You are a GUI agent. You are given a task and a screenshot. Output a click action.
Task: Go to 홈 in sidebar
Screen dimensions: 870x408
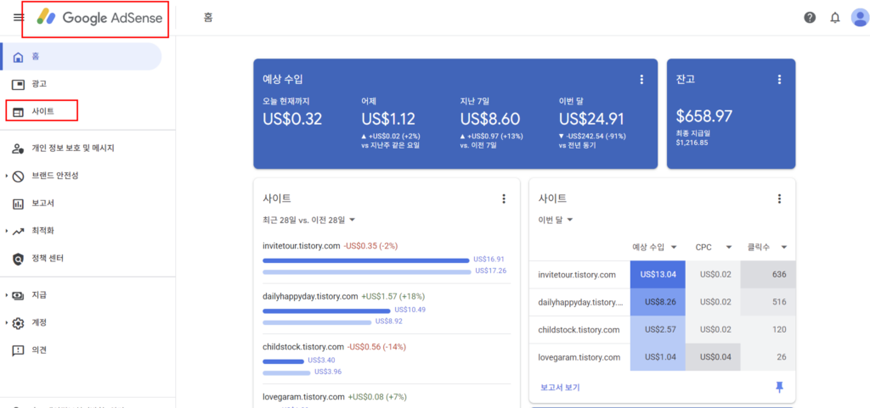[x=81, y=57]
